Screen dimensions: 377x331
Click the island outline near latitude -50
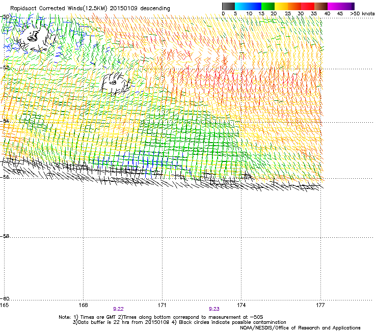click(34, 36)
